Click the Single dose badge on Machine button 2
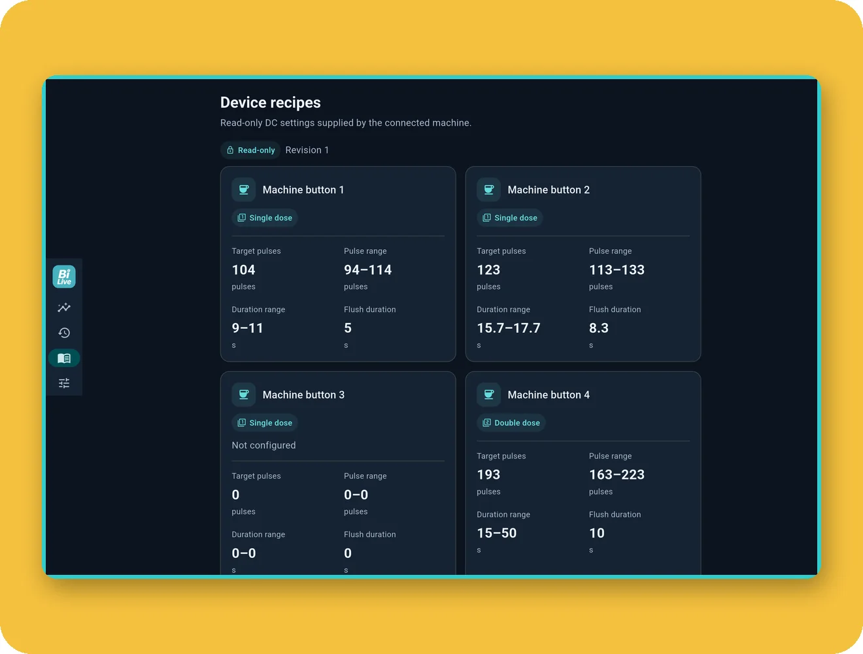Image resolution: width=863 pixels, height=654 pixels. click(510, 218)
